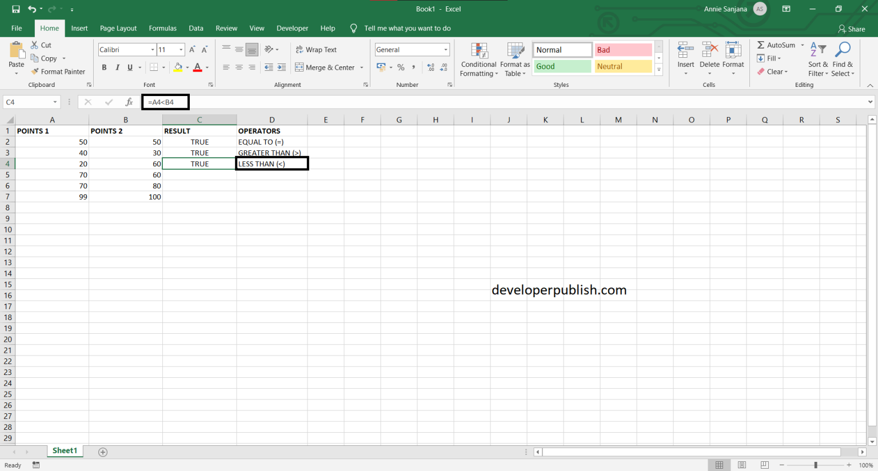Click the Orientation text angle icon
Image resolution: width=878 pixels, height=471 pixels.
point(269,50)
